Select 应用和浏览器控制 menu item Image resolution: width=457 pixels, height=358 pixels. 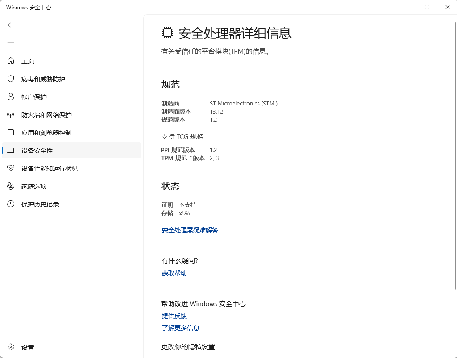[x=72, y=133]
